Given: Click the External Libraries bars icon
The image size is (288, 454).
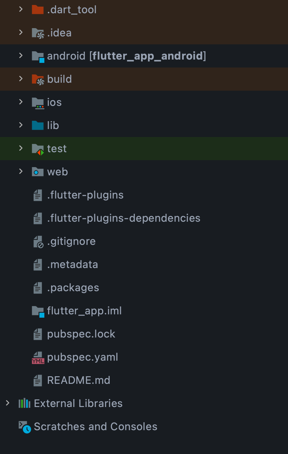Looking at the screenshot, I should coord(24,403).
